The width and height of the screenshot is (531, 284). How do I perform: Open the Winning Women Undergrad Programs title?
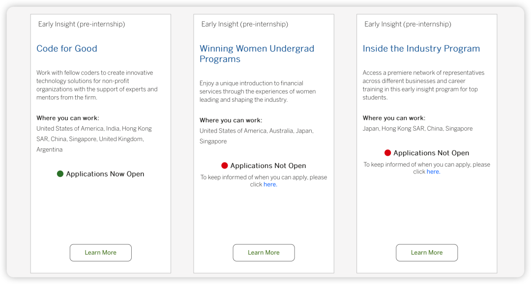[257, 54]
